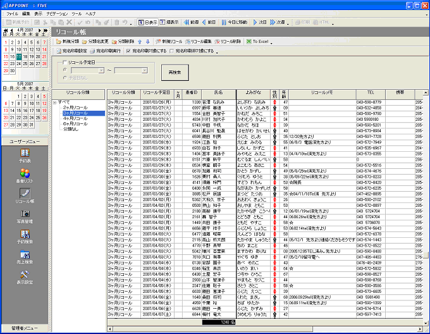Click リコール編集 toolbar button
This screenshot has height=334, width=430.
[198, 41]
